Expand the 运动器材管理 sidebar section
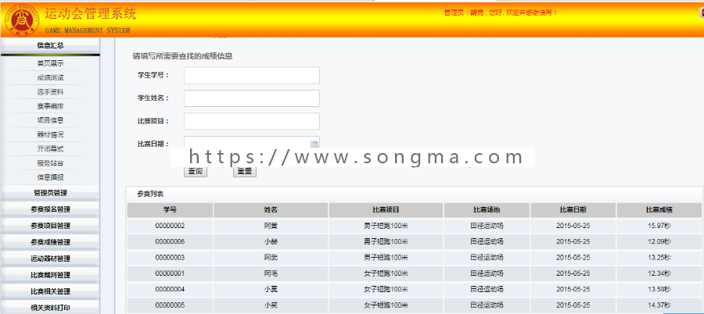 coord(50,259)
